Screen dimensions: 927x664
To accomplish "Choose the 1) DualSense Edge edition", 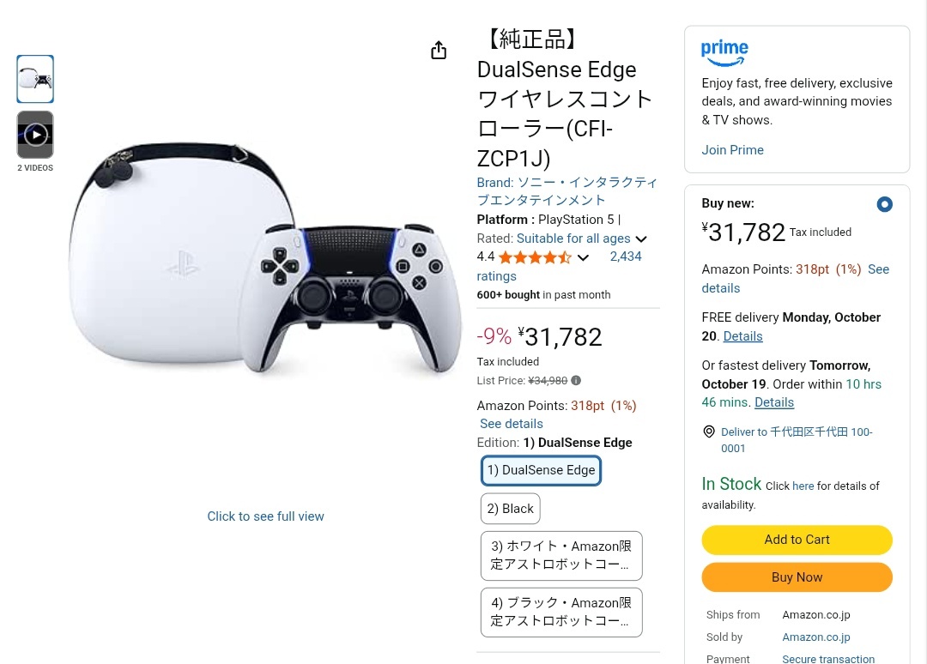I will tap(541, 470).
